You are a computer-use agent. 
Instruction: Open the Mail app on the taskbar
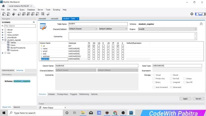(x=91, y=113)
